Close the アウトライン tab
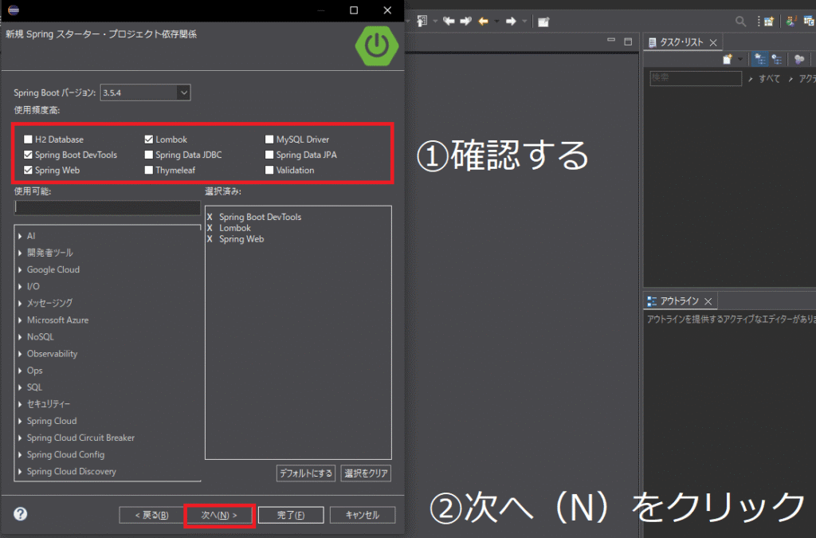Viewport: 816px width, 538px height. click(x=708, y=301)
